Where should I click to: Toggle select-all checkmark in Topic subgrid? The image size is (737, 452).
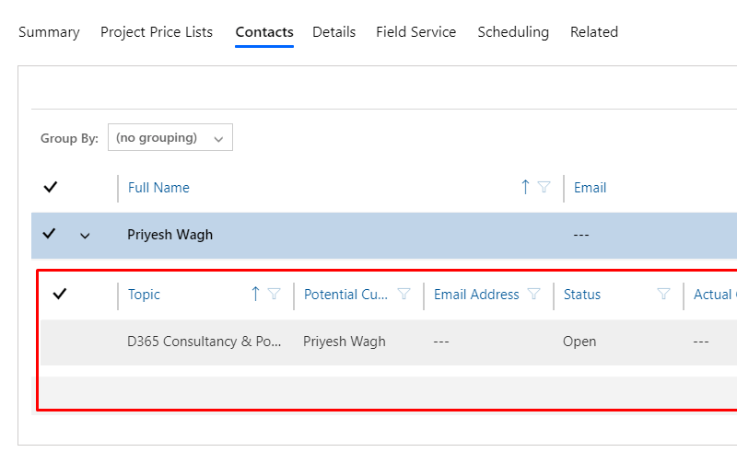[60, 295]
